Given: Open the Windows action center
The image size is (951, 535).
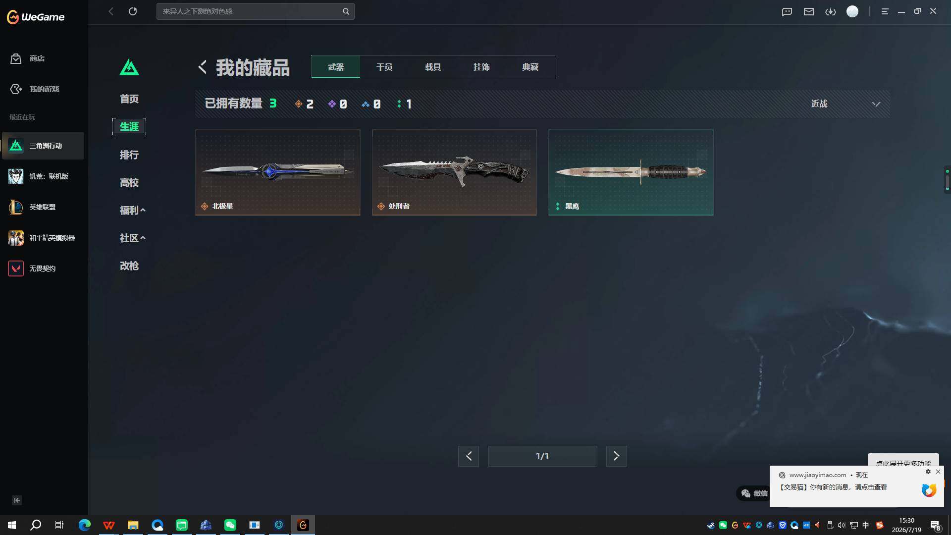Looking at the screenshot, I should (x=936, y=526).
